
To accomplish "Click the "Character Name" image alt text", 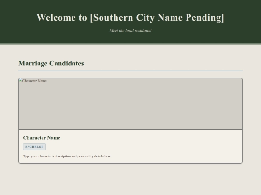I will click(34, 81).
